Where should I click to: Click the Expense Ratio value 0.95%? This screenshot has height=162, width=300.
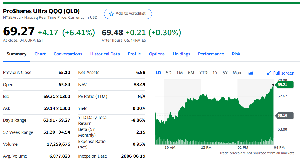tap(139, 144)
